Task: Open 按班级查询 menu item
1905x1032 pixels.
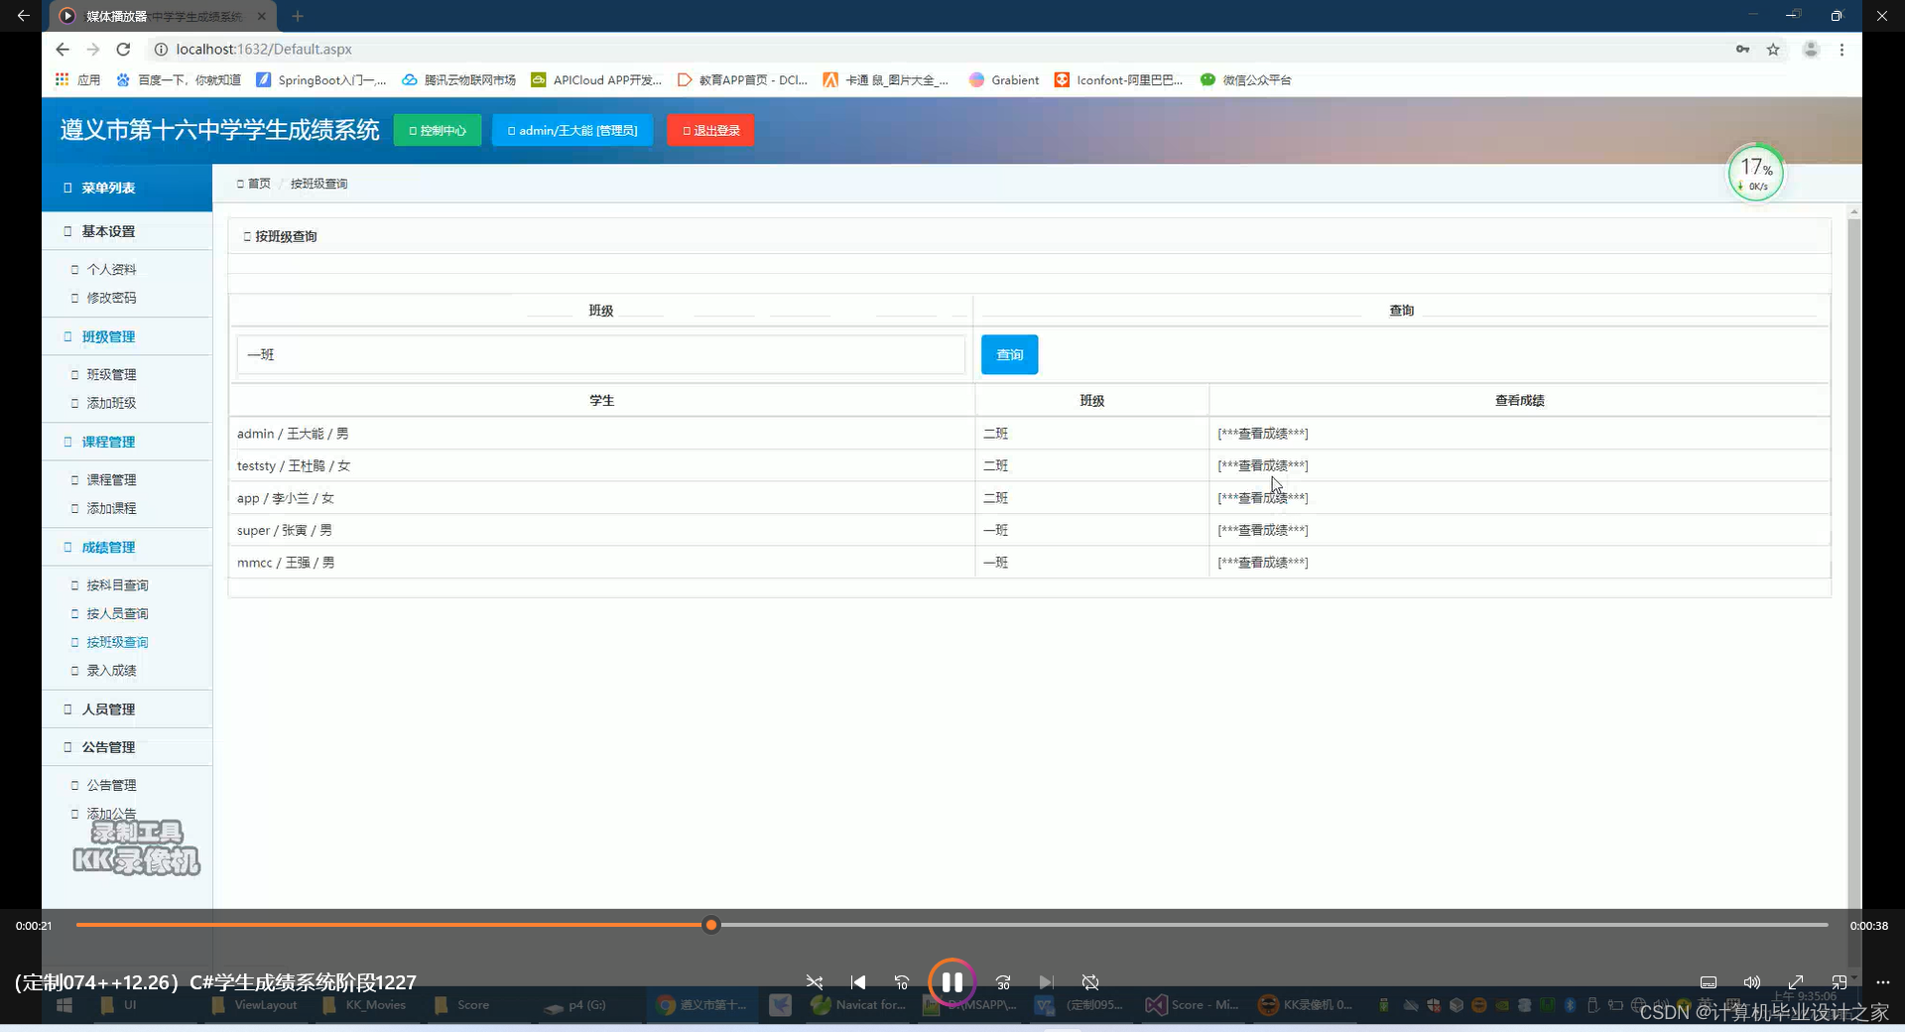Action: 117,642
